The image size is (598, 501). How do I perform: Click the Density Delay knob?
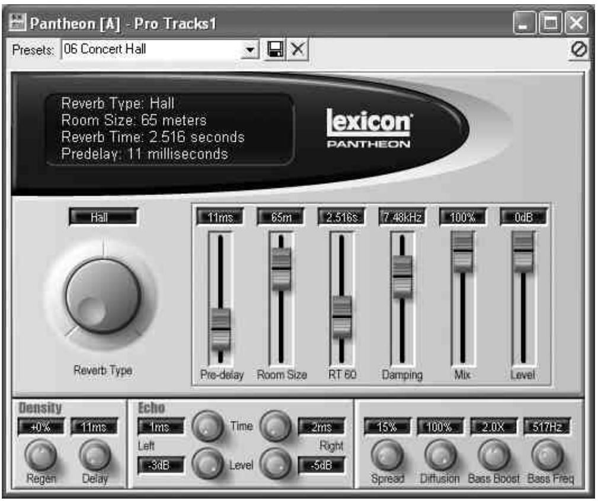(x=95, y=455)
